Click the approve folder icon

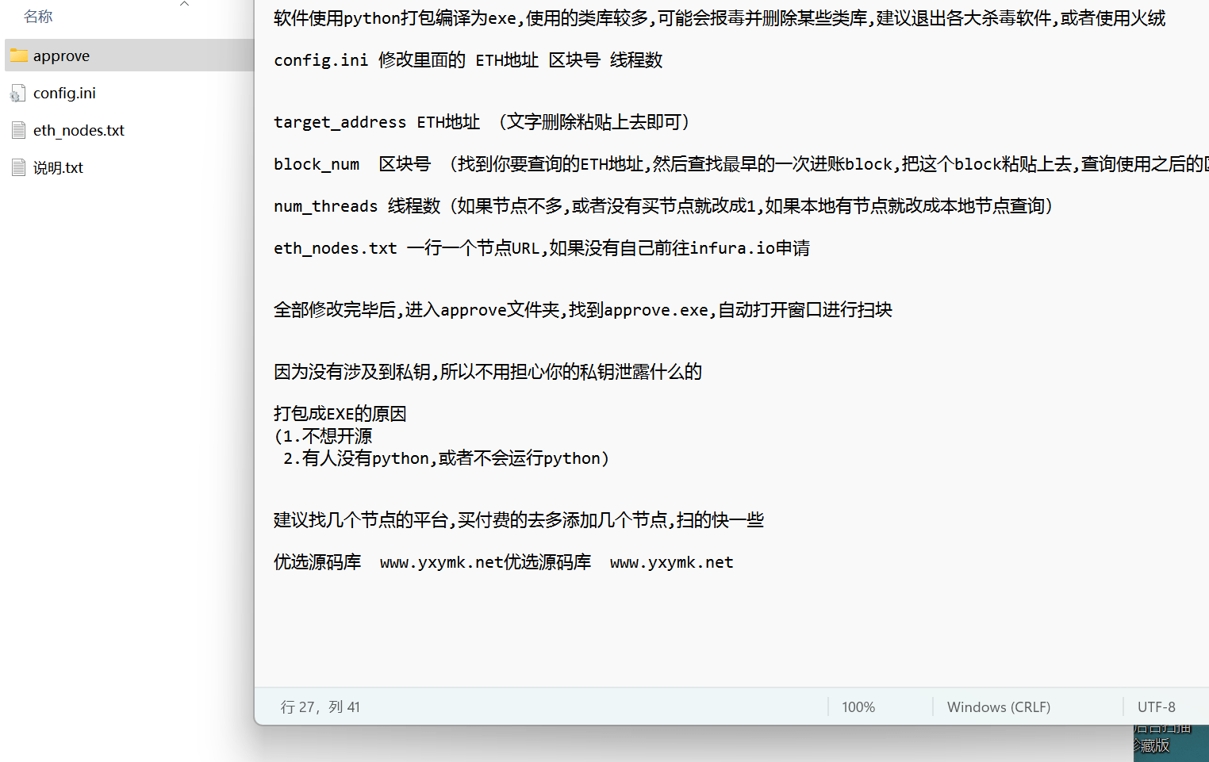(19, 56)
